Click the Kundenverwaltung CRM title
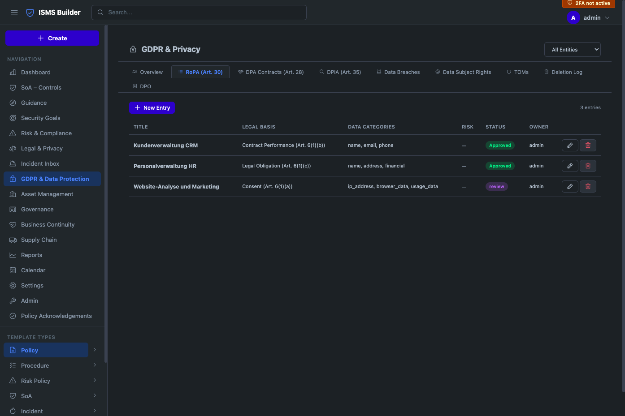Screen dimensions: 625x416 [x=165, y=146]
